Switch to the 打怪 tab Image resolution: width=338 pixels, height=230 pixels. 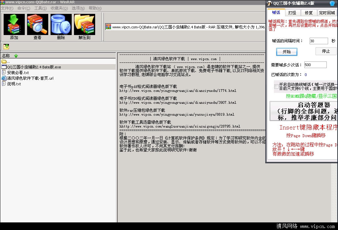tap(292, 13)
